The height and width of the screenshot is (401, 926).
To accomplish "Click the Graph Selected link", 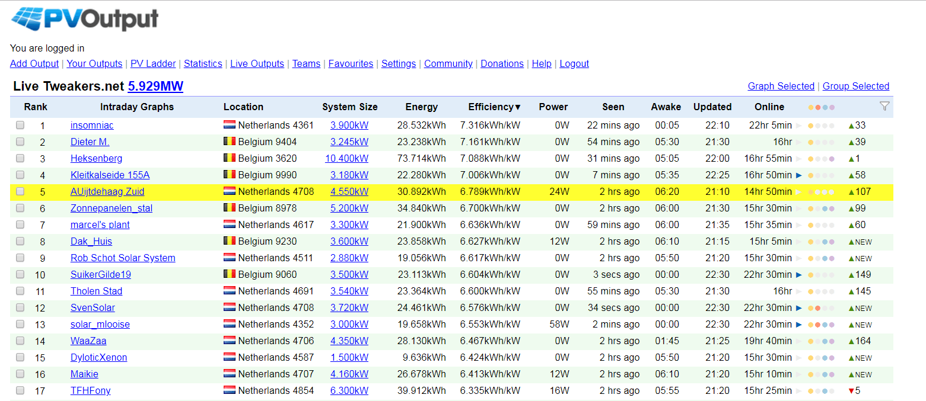I will click(781, 86).
